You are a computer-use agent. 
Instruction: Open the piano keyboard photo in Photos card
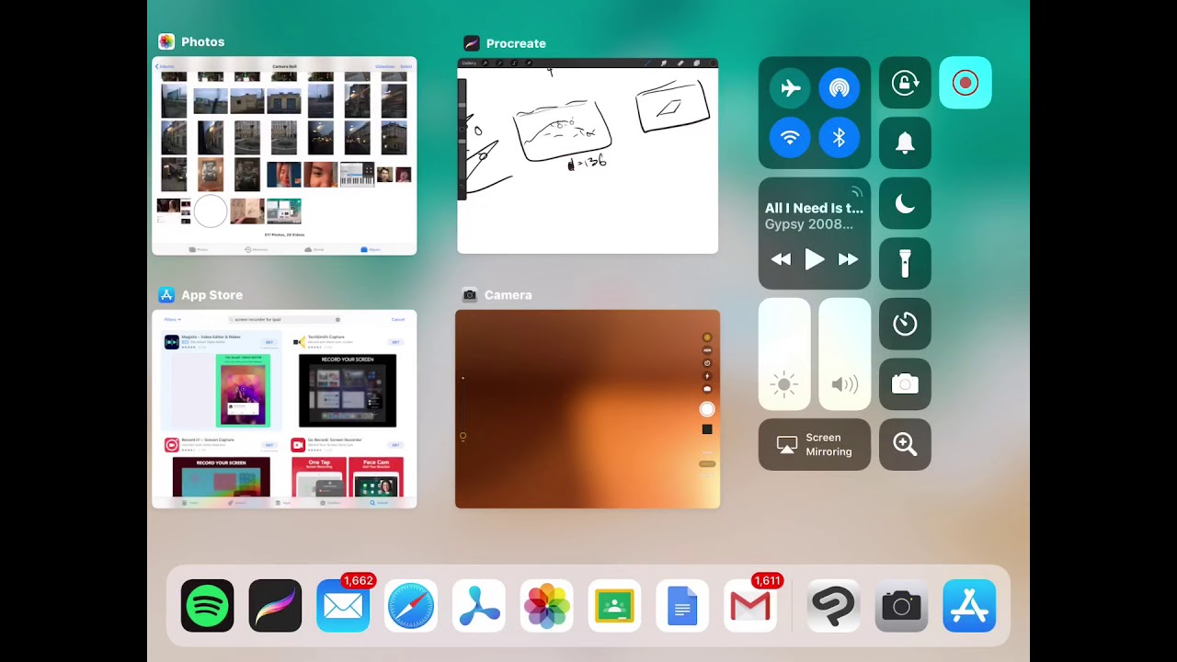click(357, 174)
